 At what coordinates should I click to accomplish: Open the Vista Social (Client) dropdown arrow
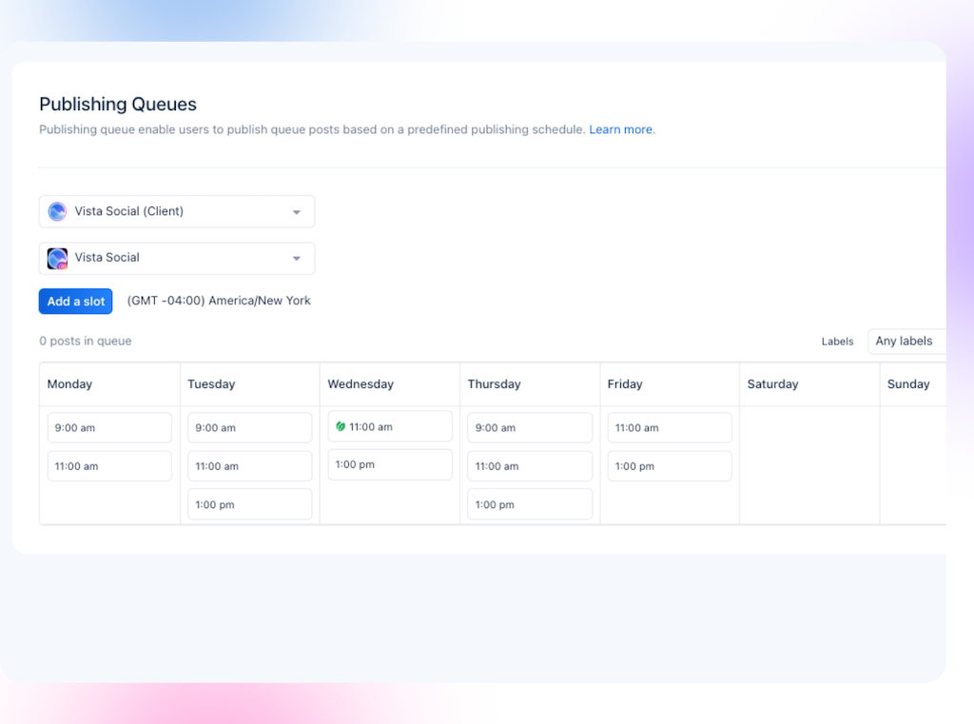(x=297, y=212)
